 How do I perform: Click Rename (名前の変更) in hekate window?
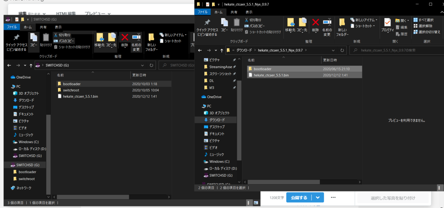click(x=327, y=27)
